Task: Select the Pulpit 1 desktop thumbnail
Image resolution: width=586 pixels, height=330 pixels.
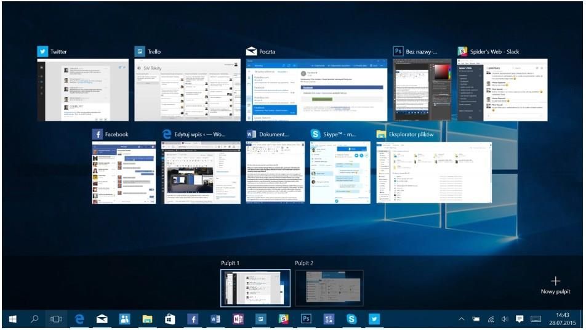Action: (255, 288)
